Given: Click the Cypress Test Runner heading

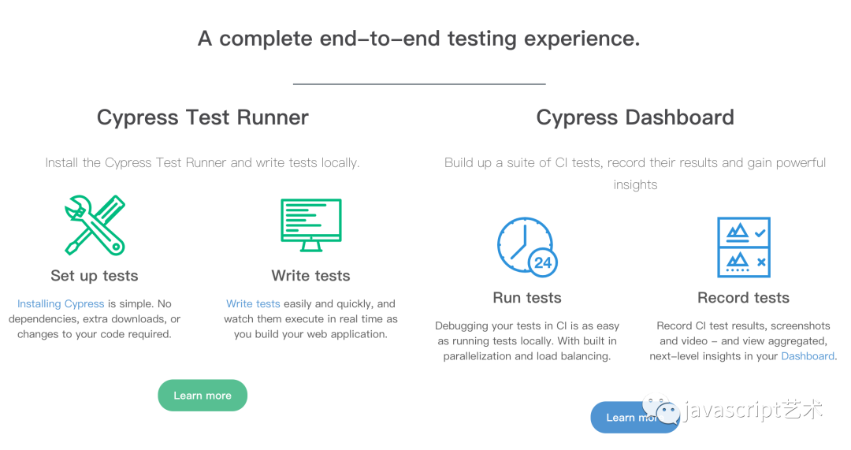Looking at the screenshot, I should [203, 117].
